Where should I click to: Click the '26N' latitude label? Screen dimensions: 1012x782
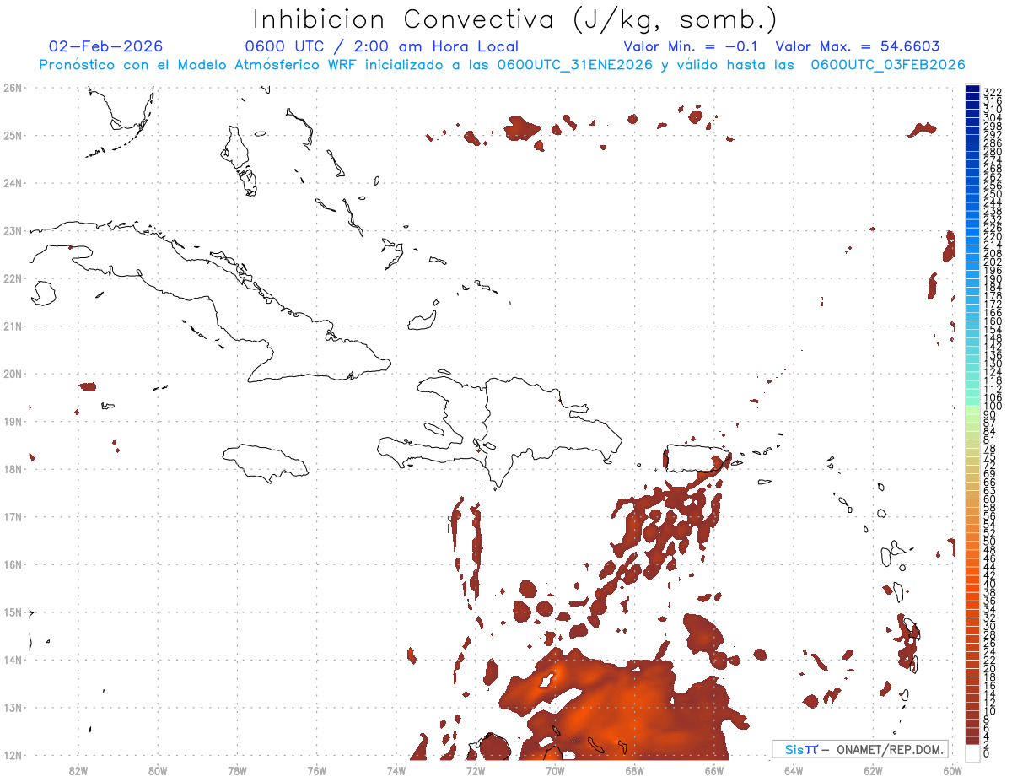click(x=13, y=88)
